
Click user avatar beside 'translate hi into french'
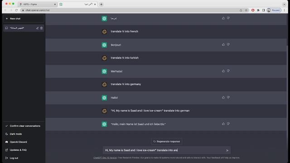click(x=104, y=32)
